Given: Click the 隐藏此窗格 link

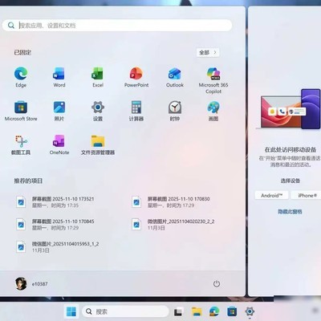Looking at the screenshot, I should pyautogui.click(x=290, y=212).
